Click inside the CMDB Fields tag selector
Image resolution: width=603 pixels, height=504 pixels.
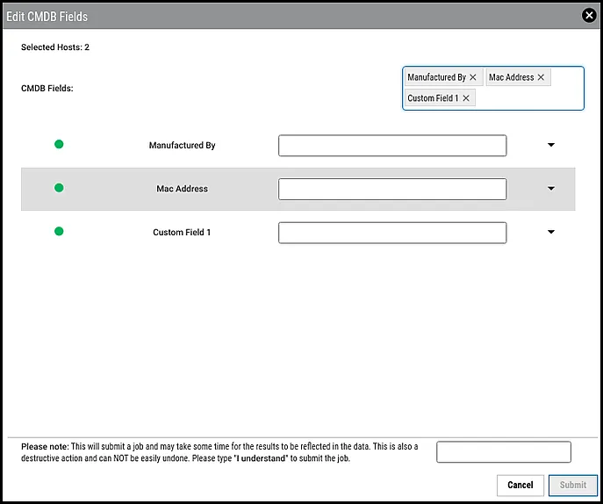(493, 88)
